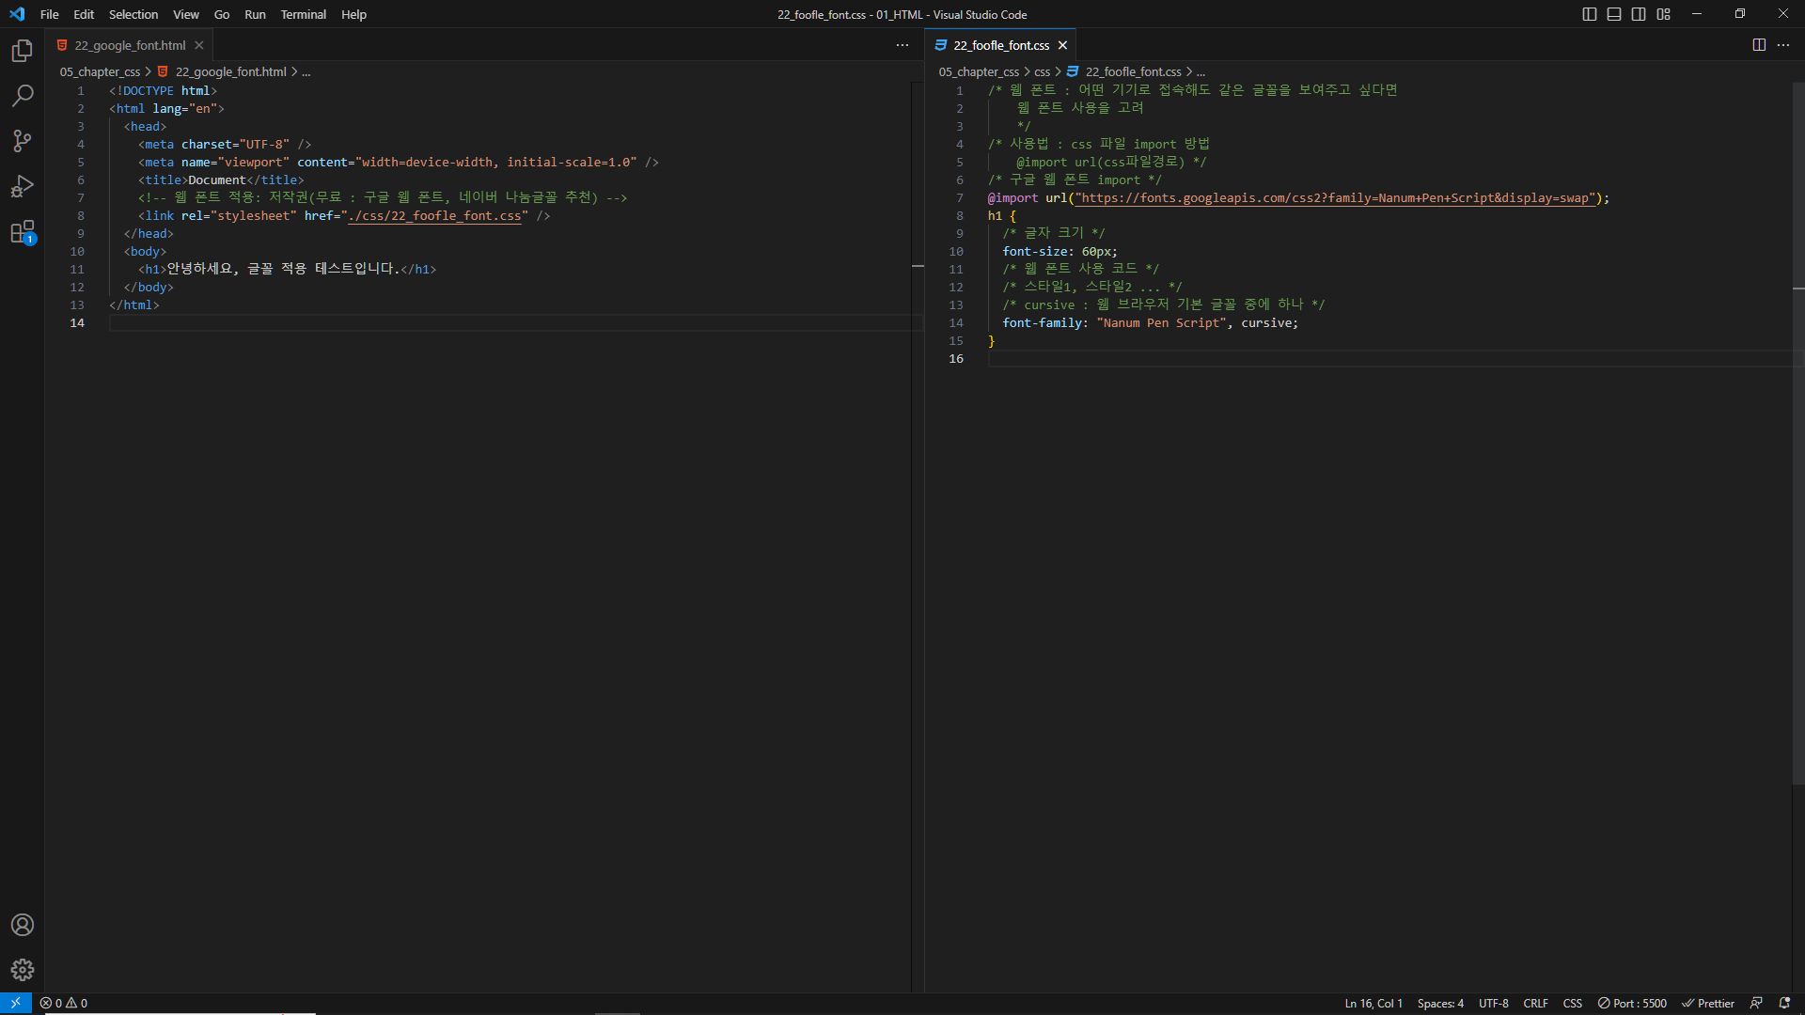Open the UTF-8 encoding selector

(x=1493, y=1003)
